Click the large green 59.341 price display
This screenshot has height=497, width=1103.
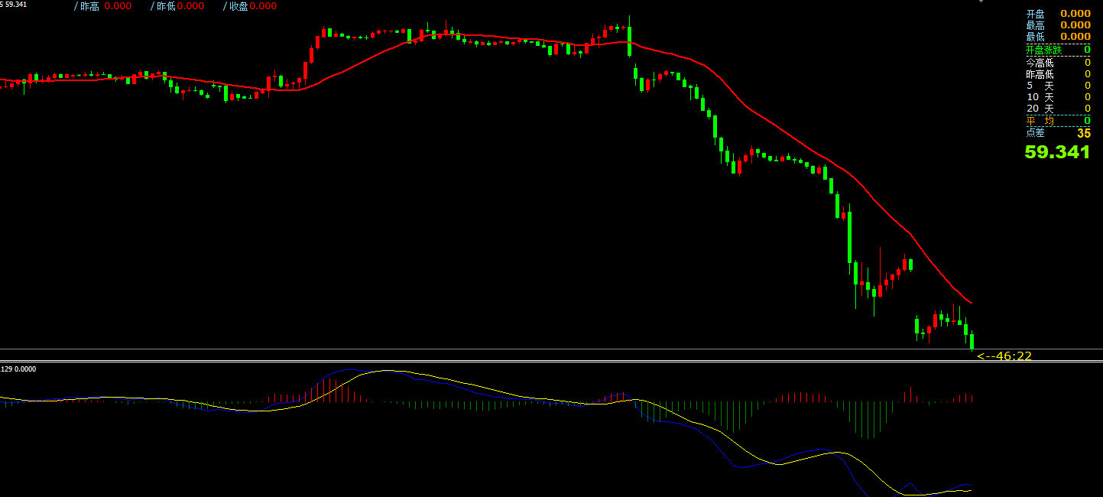1057,152
